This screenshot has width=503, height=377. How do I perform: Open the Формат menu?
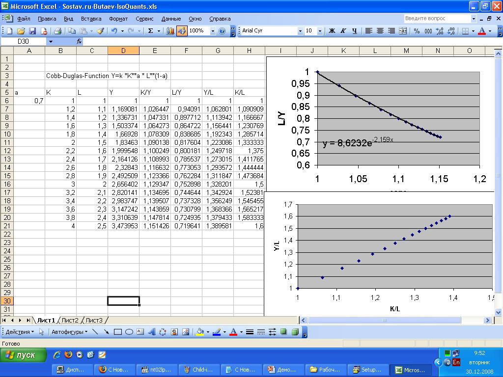point(118,19)
